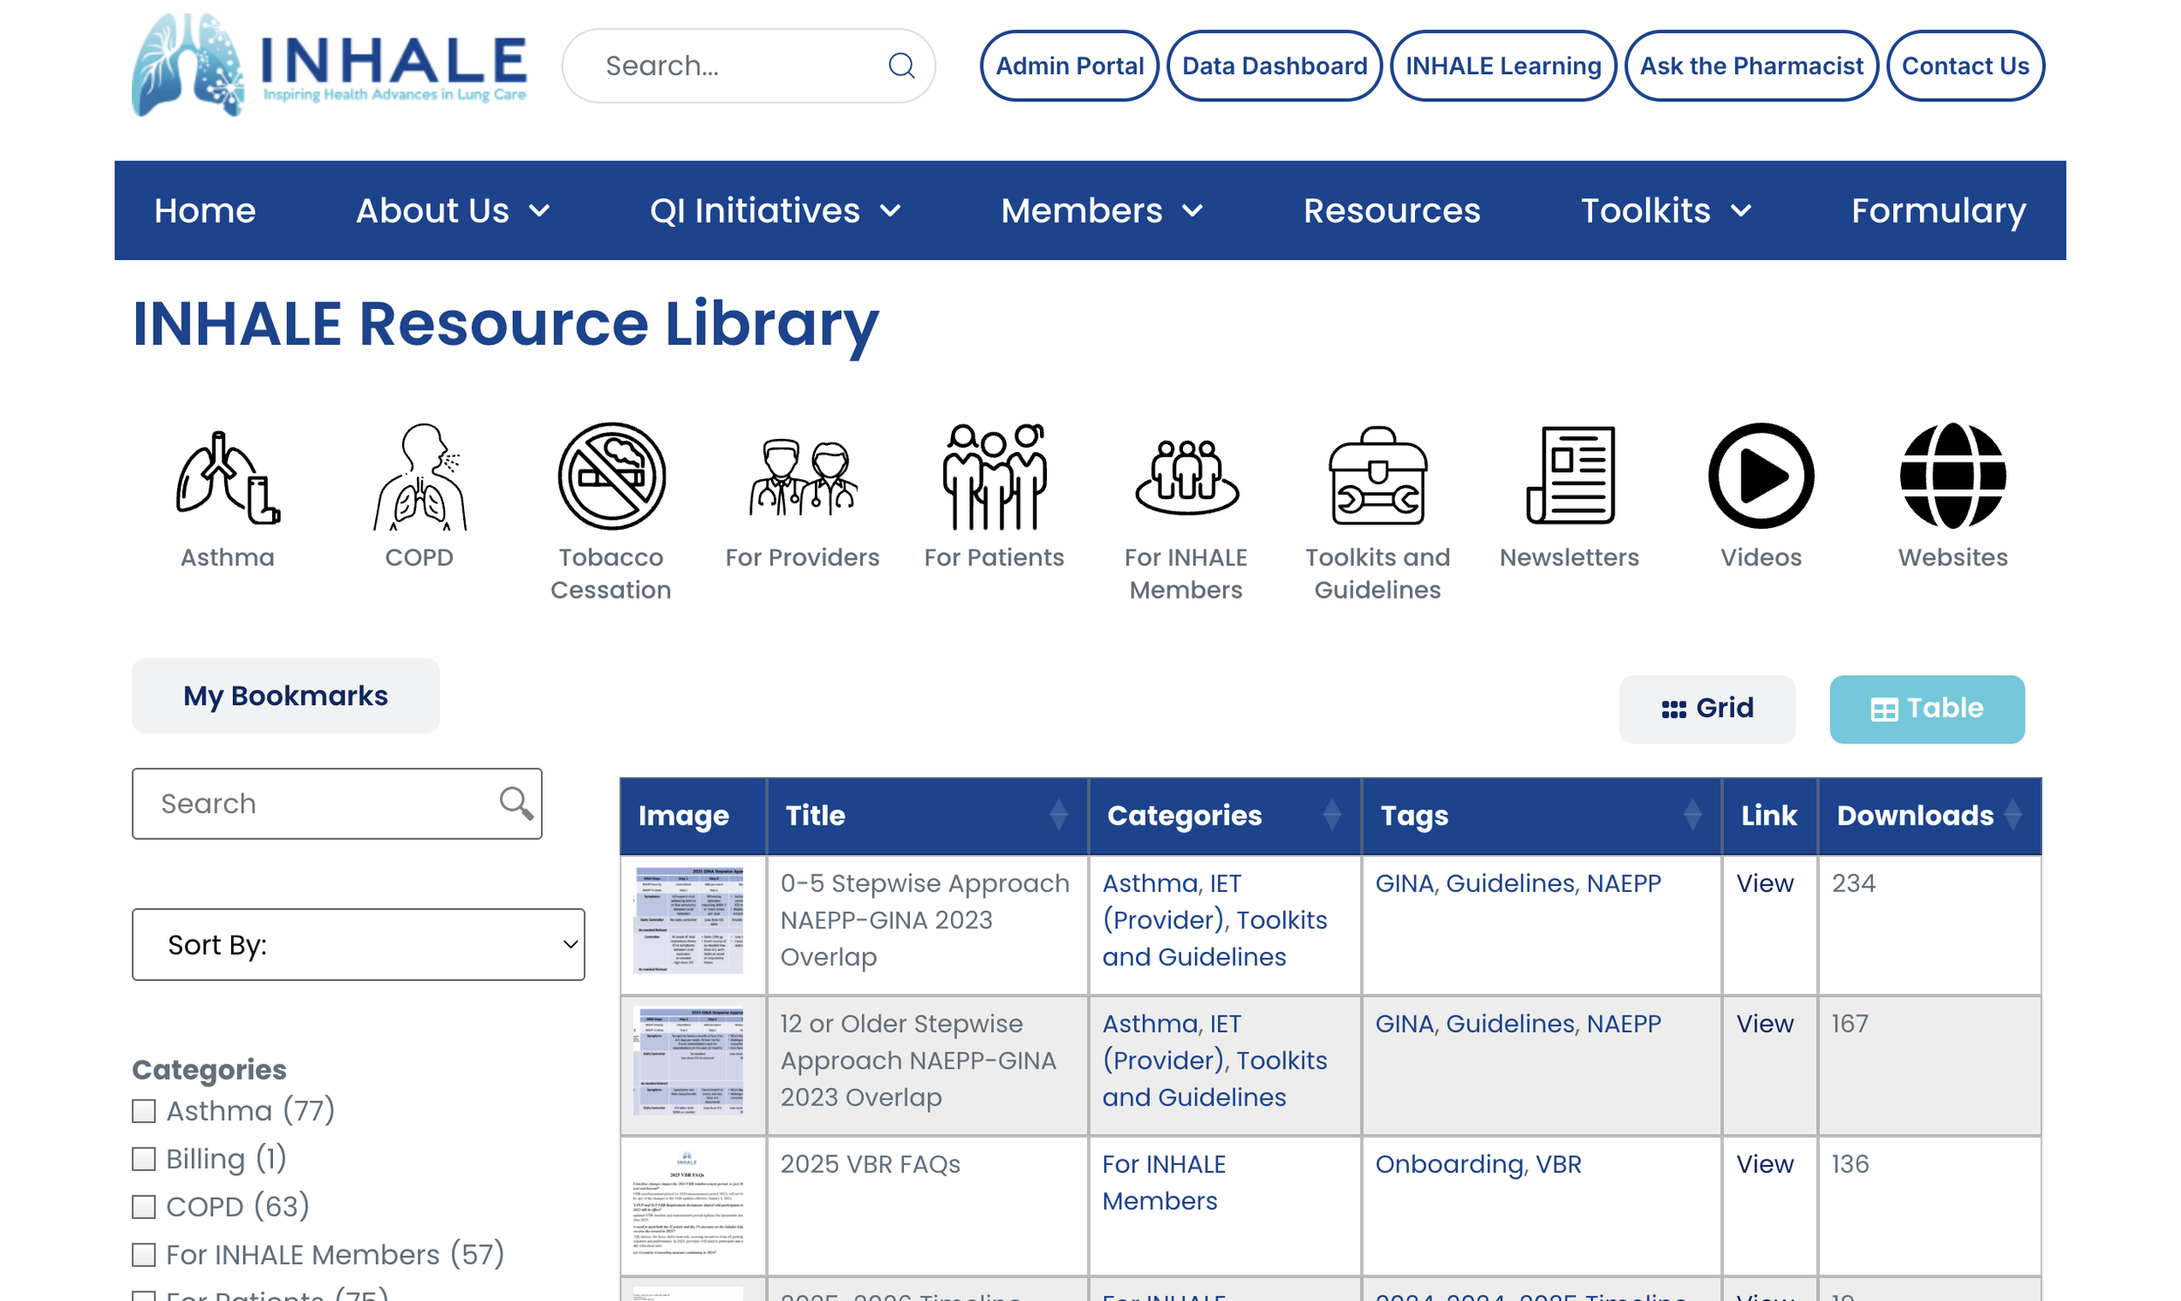
Task: Go to the Resources nav item
Action: [1391, 210]
